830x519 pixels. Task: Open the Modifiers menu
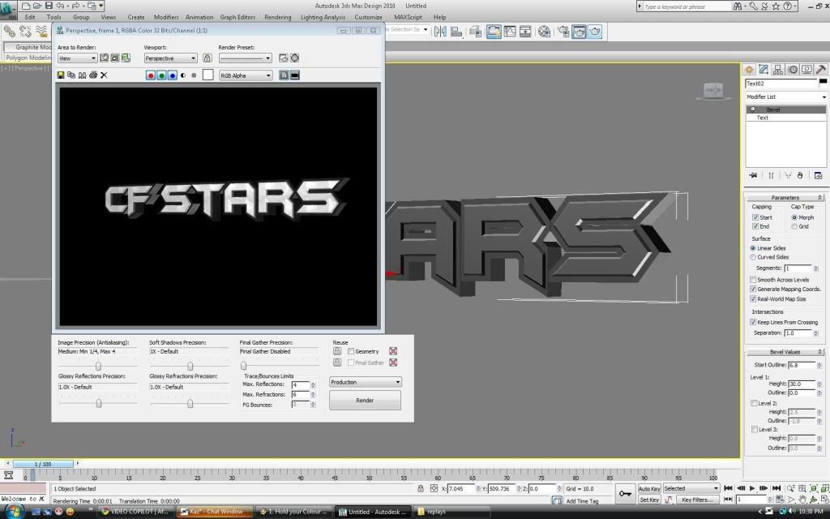click(166, 17)
